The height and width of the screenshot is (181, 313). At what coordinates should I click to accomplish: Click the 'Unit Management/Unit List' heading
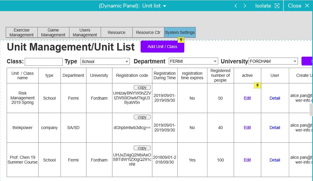pyautogui.click(x=71, y=47)
